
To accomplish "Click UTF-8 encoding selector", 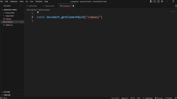I will pyautogui.click(x=132, y=98).
